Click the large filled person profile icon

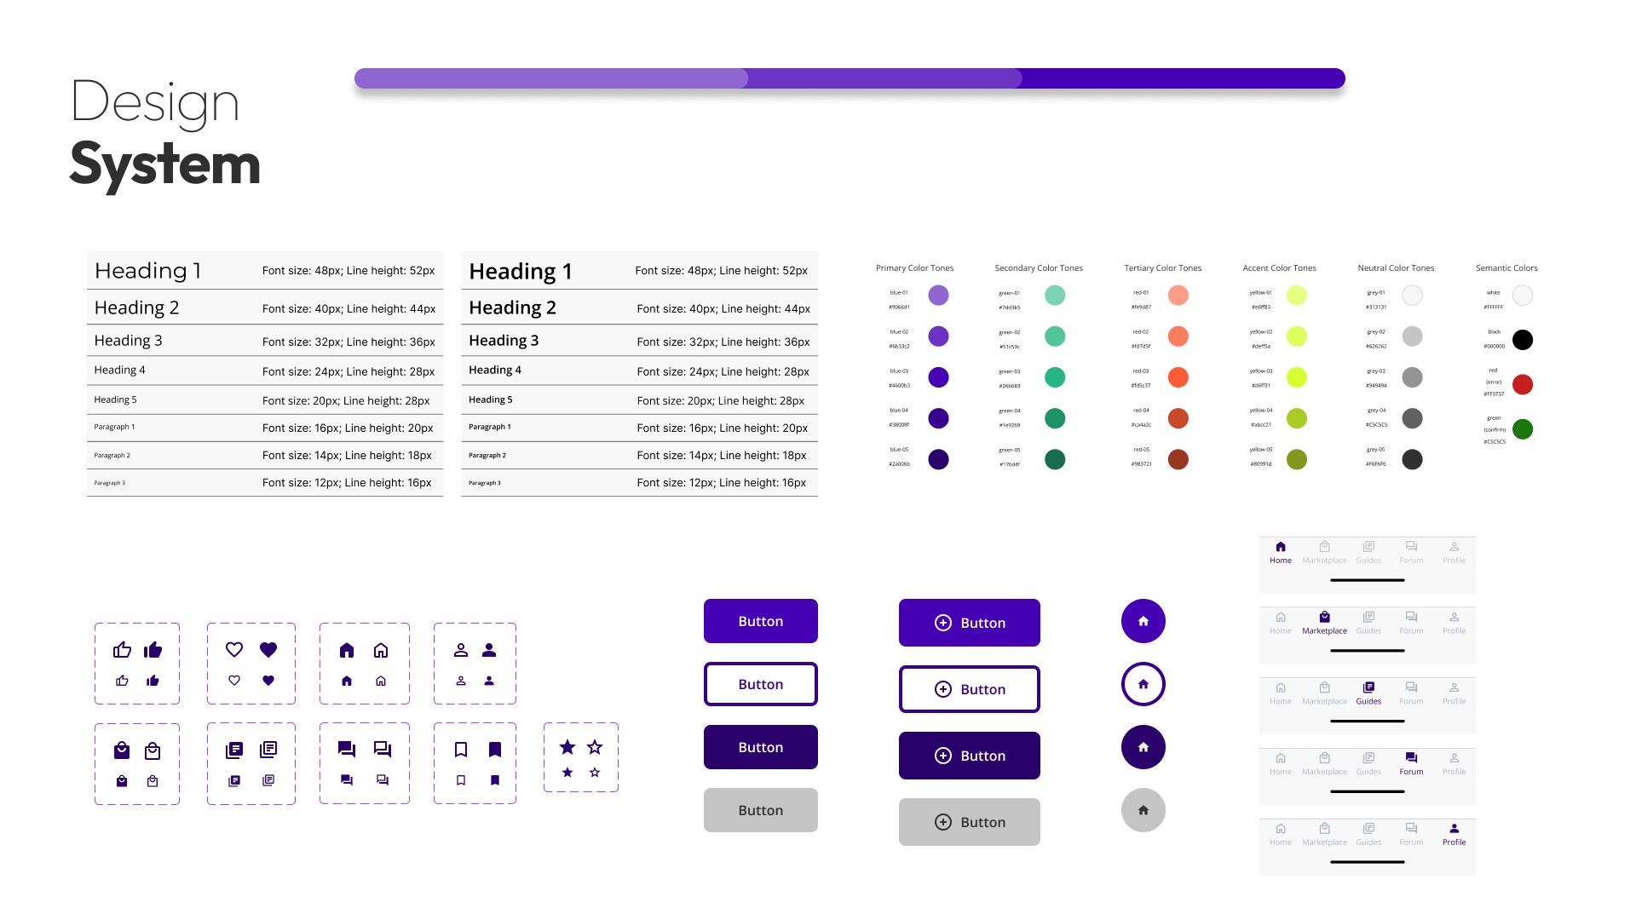(489, 650)
